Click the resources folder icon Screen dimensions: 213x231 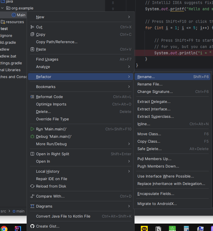click(x=3, y=22)
